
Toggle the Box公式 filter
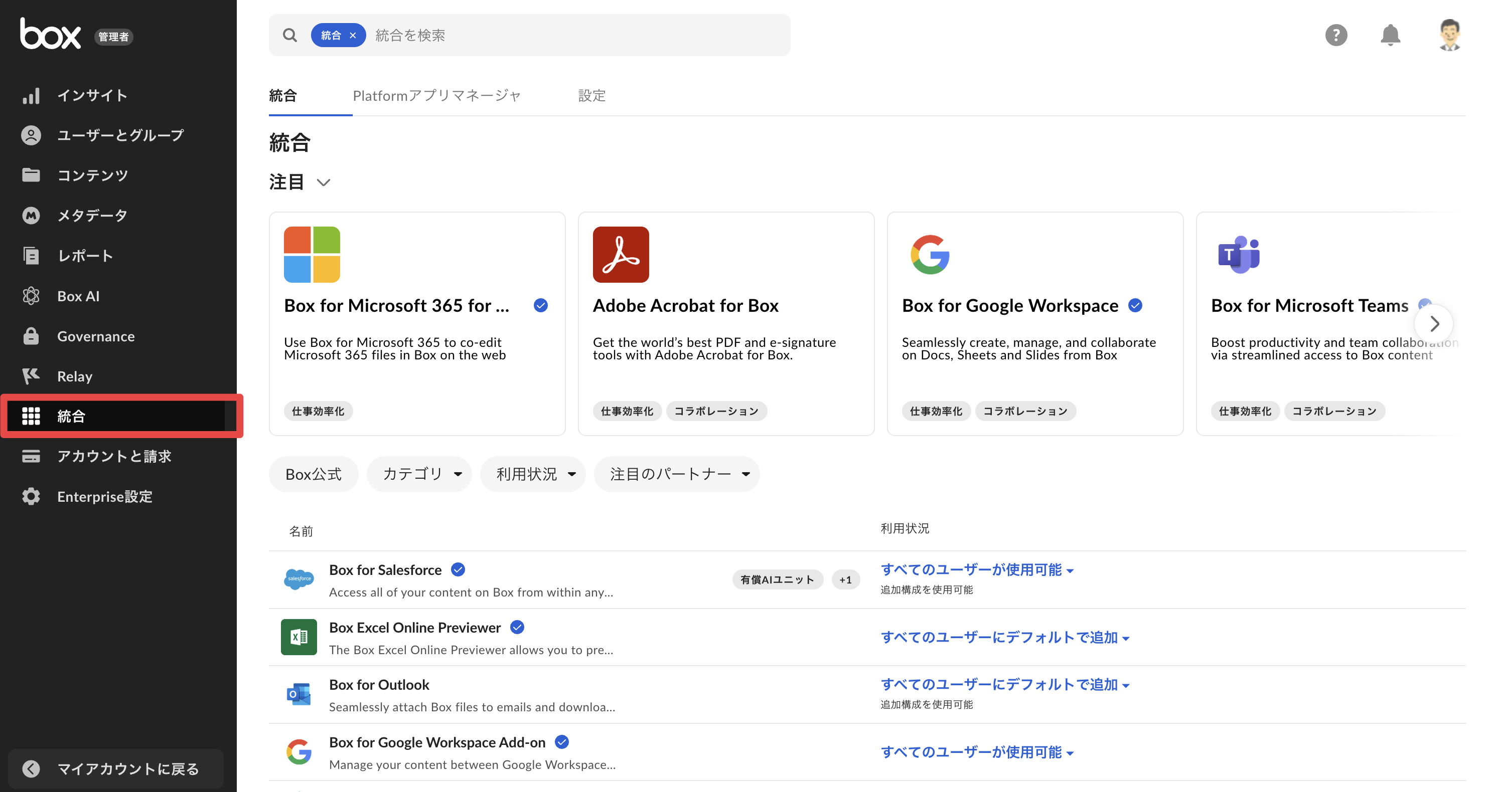(314, 474)
